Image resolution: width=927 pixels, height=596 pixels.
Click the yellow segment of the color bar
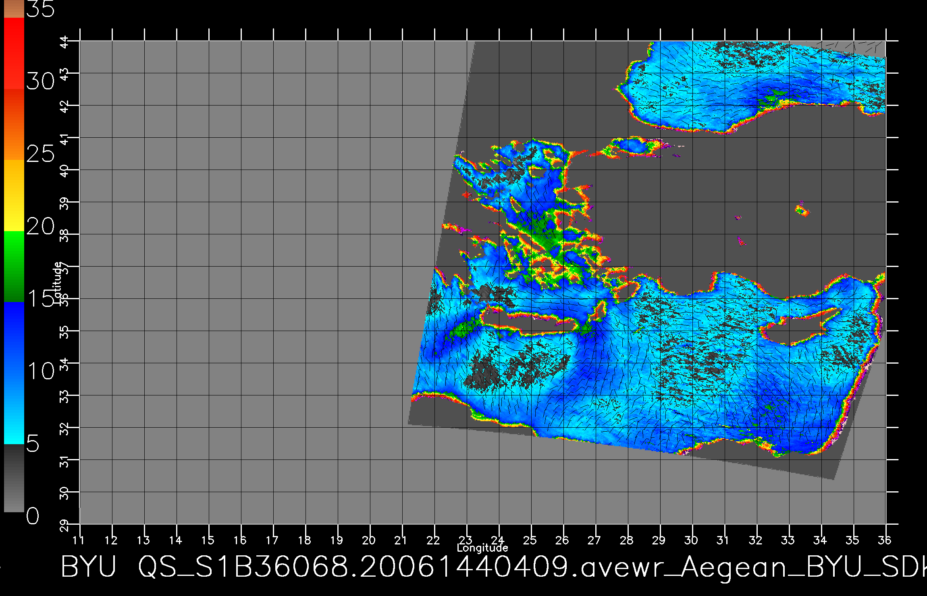pyautogui.click(x=14, y=195)
